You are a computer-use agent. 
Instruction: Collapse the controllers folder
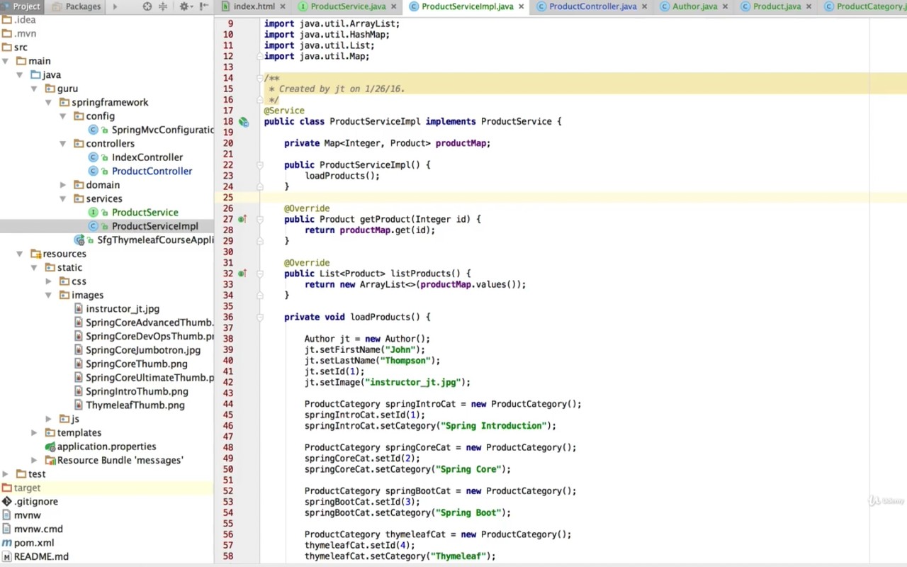coord(63,144)
